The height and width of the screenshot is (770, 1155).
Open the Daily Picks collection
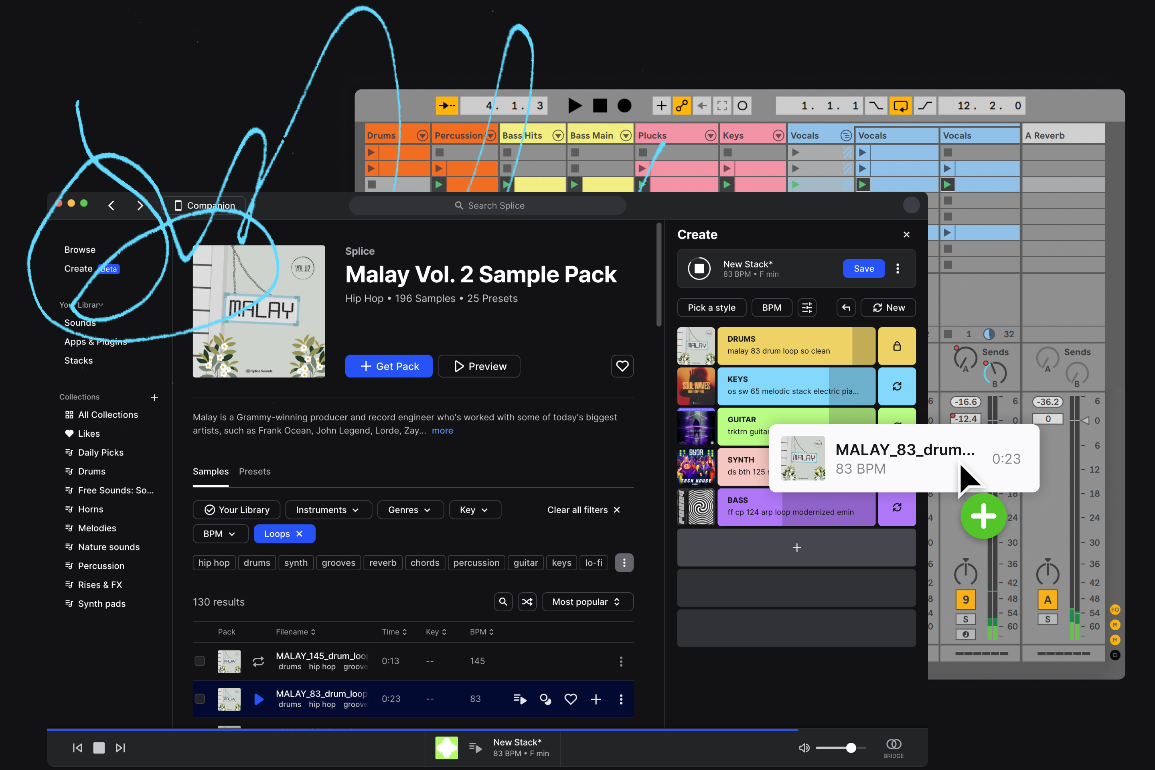click(x=94, y=452)
